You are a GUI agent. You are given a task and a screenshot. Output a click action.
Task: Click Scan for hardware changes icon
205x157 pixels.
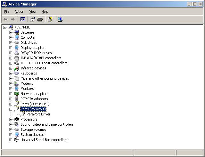(x=60, y=19)
